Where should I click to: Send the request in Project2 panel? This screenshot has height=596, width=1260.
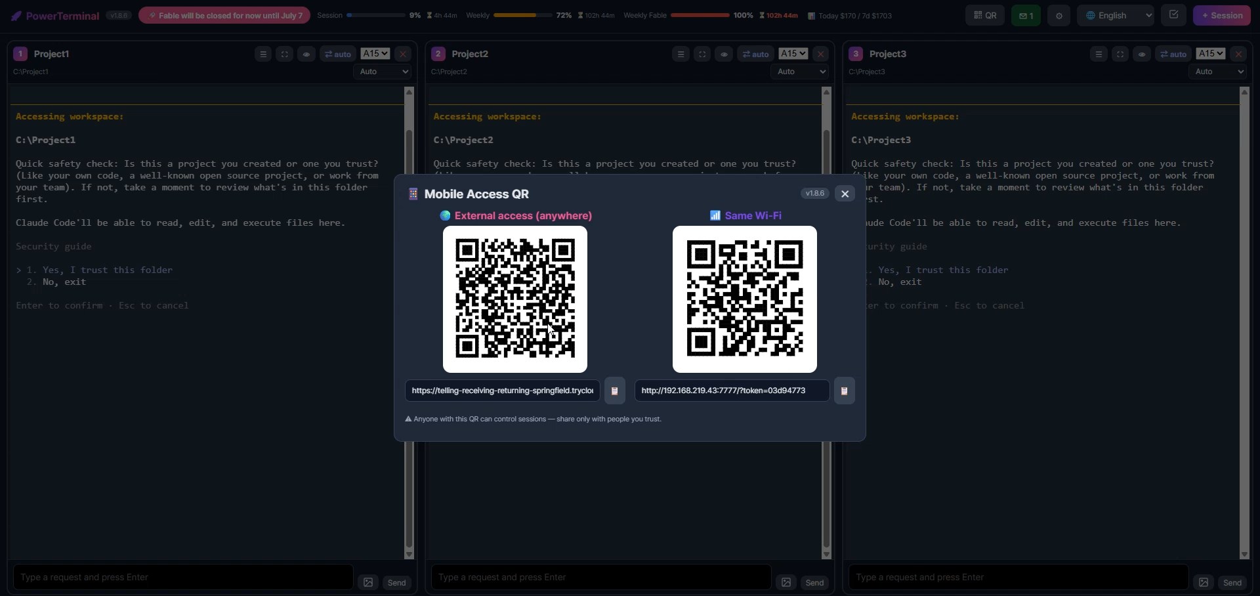814,583
